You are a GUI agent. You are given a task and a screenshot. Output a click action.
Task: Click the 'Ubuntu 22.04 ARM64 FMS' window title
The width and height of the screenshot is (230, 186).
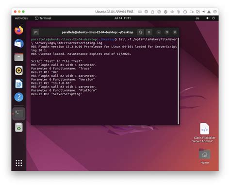(x=114, y=12)
